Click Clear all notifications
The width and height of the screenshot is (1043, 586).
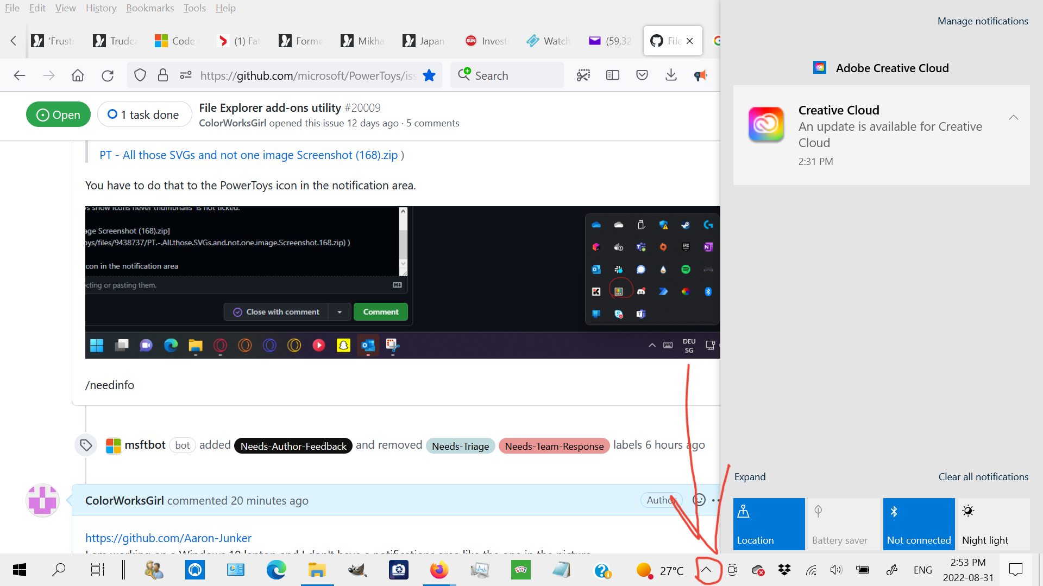point(983,476)
